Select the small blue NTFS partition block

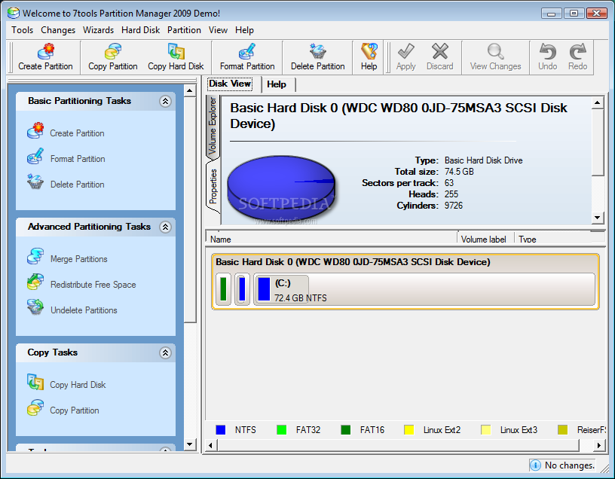pyautogui.click(x=242, y=289)
